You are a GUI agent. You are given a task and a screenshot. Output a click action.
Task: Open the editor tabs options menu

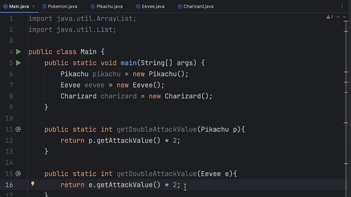[342, 7]
